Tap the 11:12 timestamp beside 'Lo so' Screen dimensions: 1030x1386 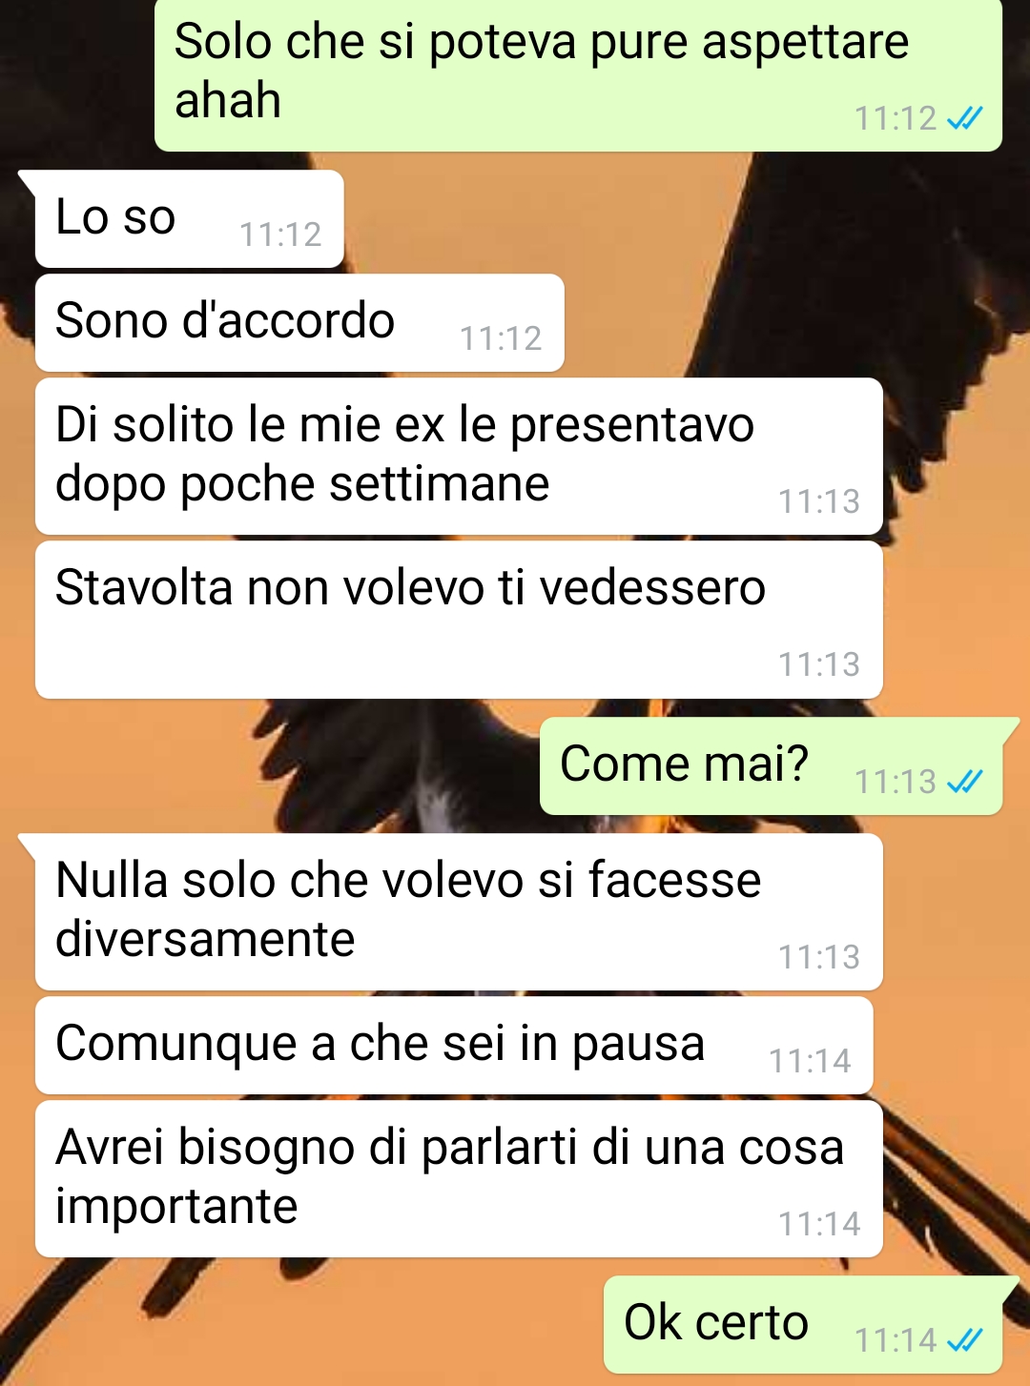click(x=280, y=234)
